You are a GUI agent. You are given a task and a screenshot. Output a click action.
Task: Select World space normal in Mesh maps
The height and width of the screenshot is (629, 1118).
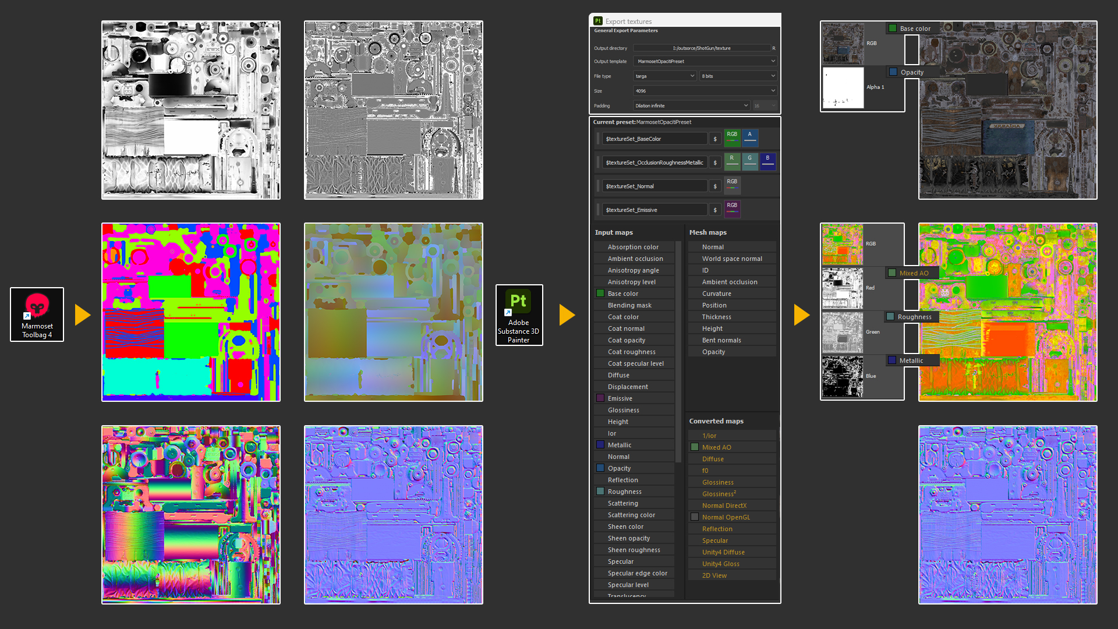(732, 259)
